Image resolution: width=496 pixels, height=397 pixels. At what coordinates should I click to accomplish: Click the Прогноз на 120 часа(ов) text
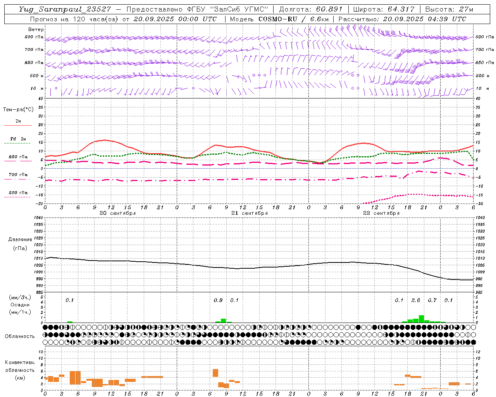pyautogui.click(x=75, y=19)
